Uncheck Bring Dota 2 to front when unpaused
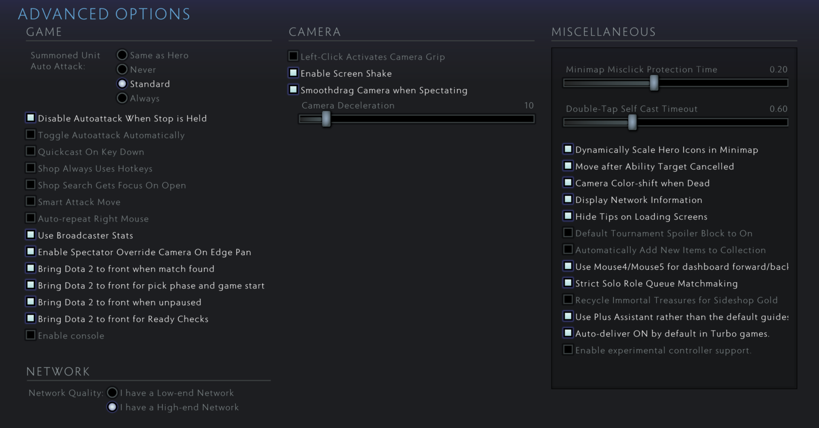This screenshot has width=819, height=428. point(30,301)
